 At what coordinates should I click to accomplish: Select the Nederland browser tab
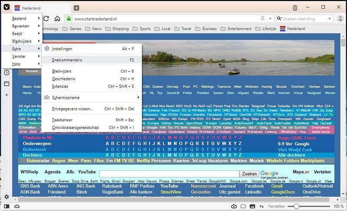pos(42,8)
